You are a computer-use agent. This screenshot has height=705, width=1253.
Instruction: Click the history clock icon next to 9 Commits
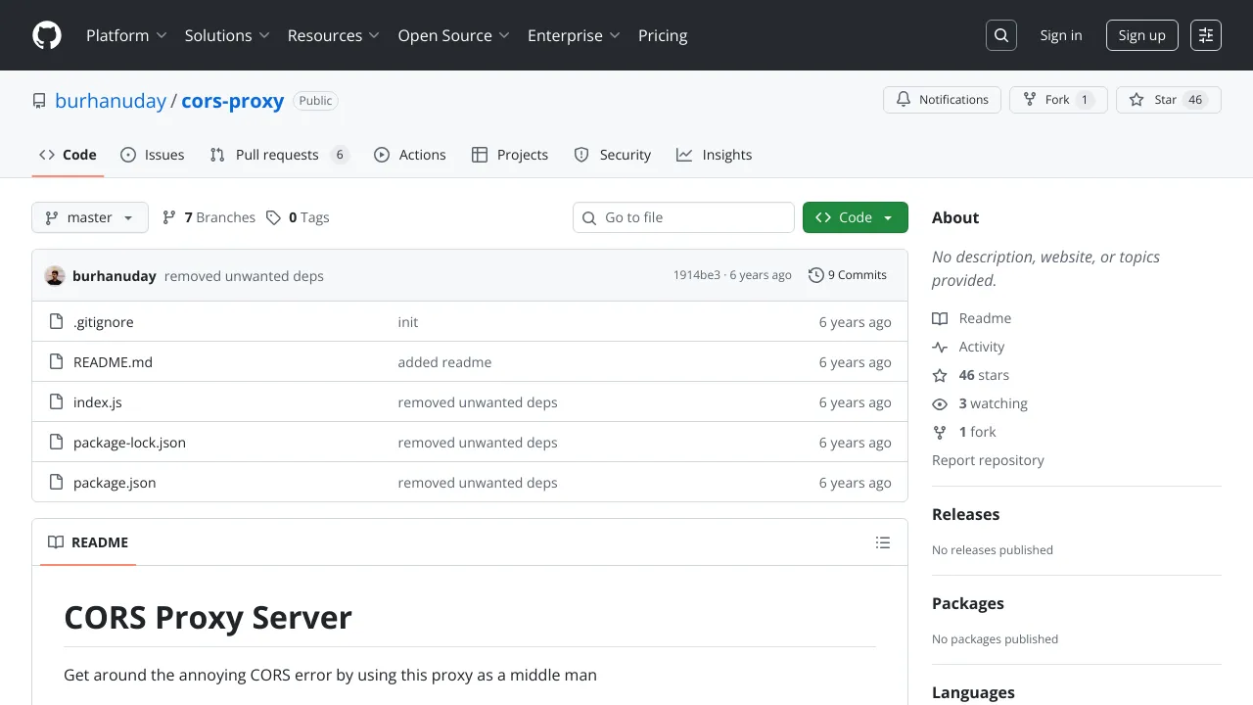(816, 275)
